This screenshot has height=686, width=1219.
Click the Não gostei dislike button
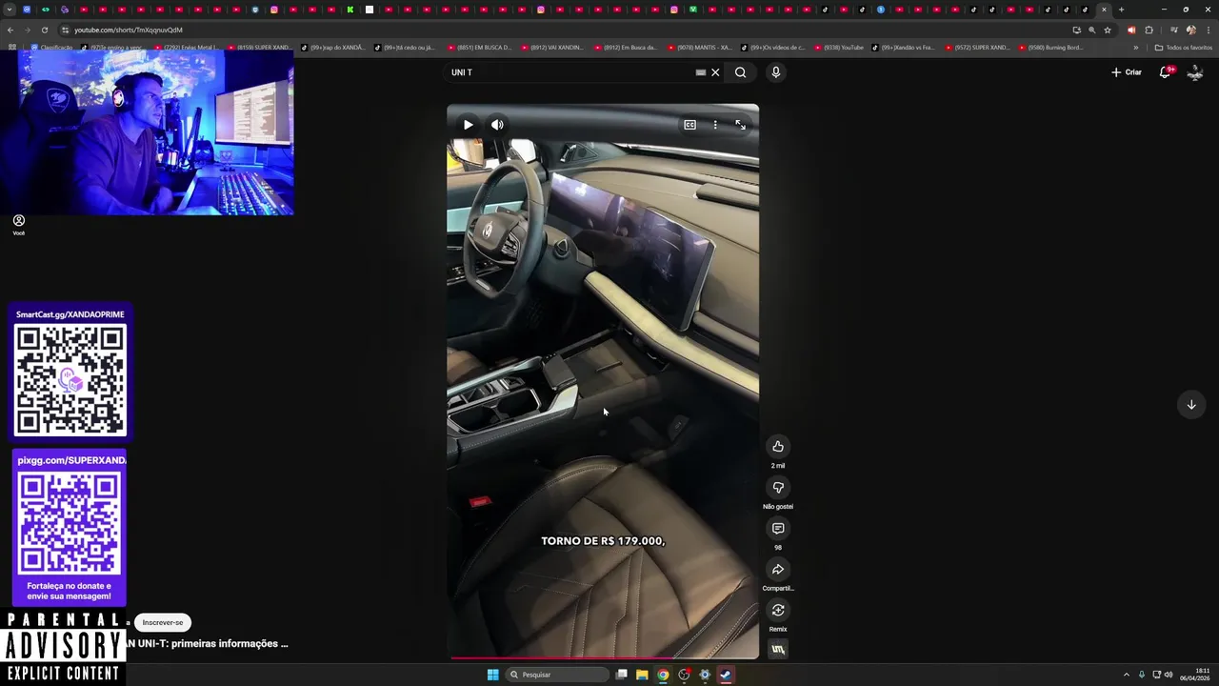[x=778, y=488]
